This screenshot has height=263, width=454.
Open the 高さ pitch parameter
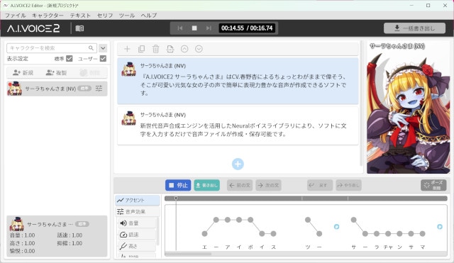pos(137,246)
